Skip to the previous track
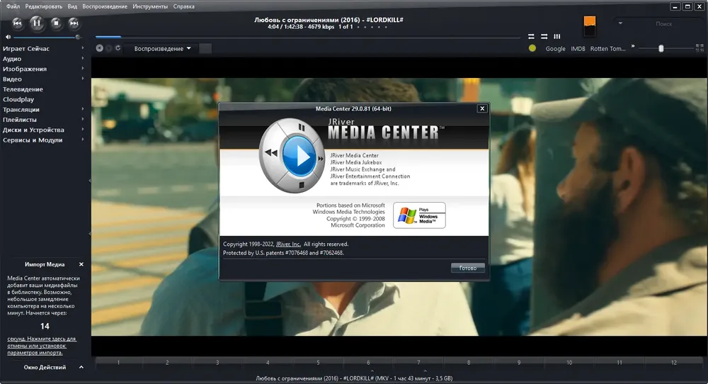Screen dimensions: 708x384 17,23
